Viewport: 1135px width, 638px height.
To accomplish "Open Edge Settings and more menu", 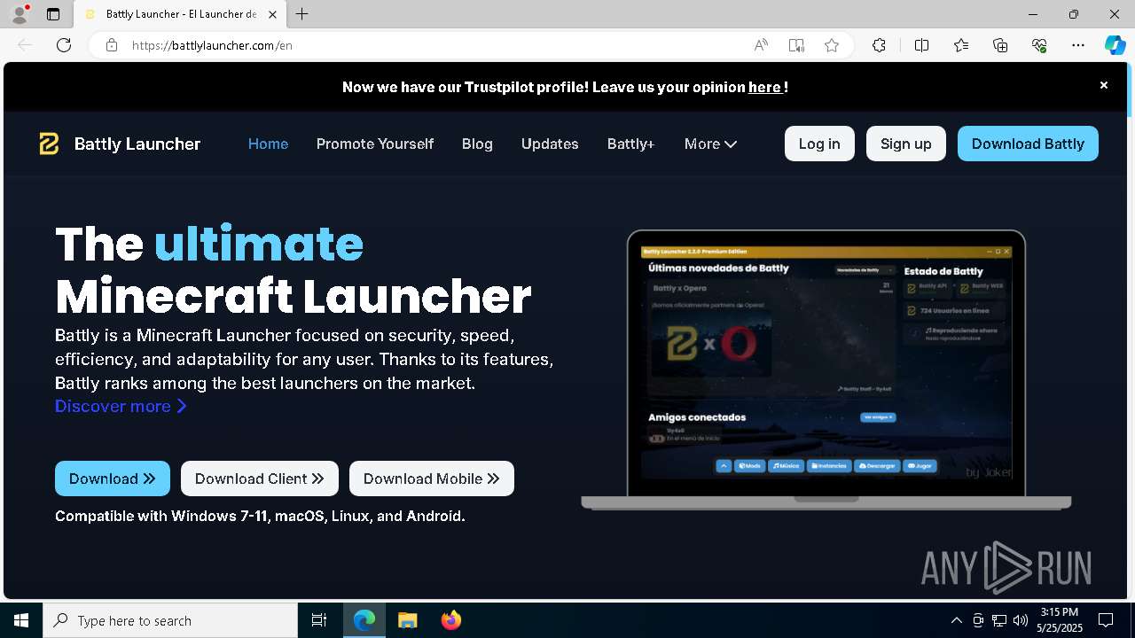I will (x=1078, y=45).
